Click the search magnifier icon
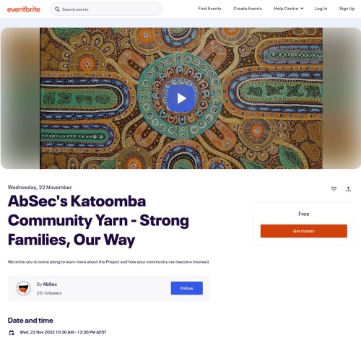 pyautogui.click(x=57, y=9)
